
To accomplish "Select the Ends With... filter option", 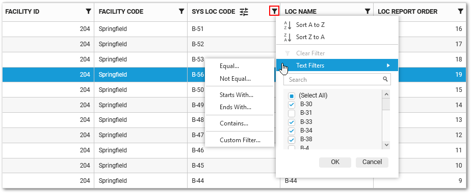I will (x=240, y=107).
